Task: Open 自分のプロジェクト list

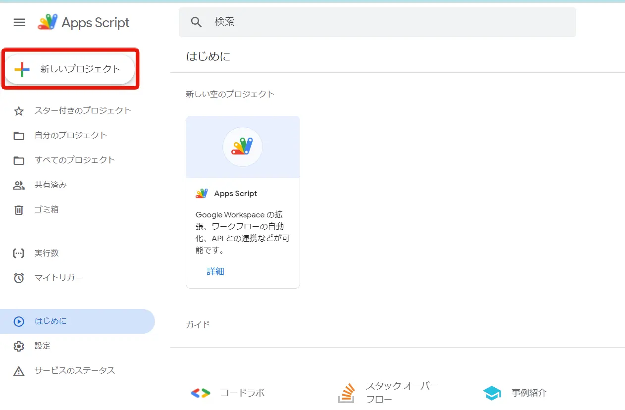Action: click(x=71, y=135)
